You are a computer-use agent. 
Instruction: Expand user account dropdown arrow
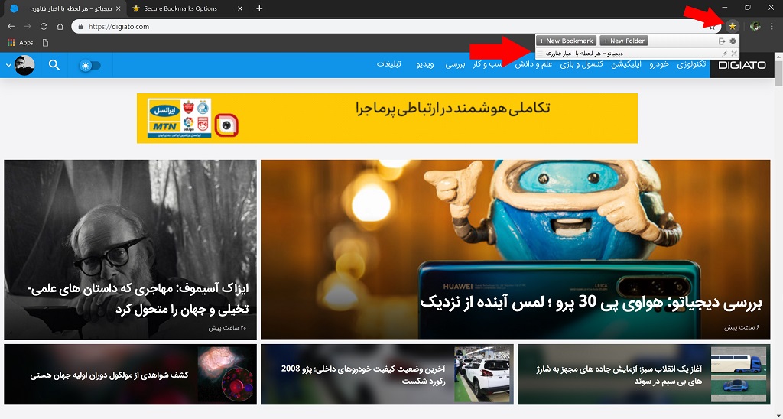(8, 66)
